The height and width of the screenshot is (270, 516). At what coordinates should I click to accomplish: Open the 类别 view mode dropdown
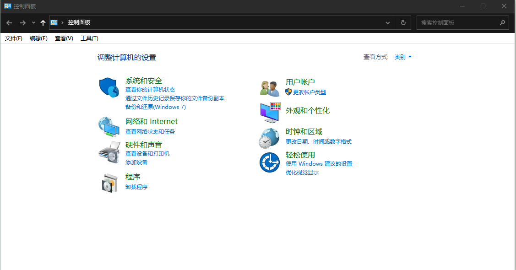click(x=403, y=57)
